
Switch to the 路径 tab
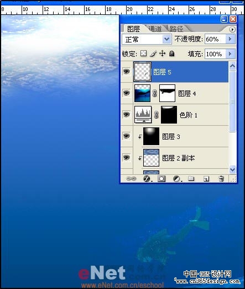tap(176, 29)
